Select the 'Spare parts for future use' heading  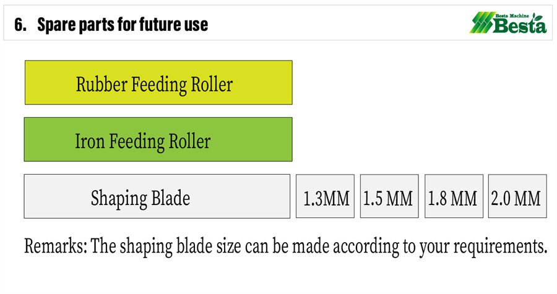pyautogui.click(x=123, y=25)
